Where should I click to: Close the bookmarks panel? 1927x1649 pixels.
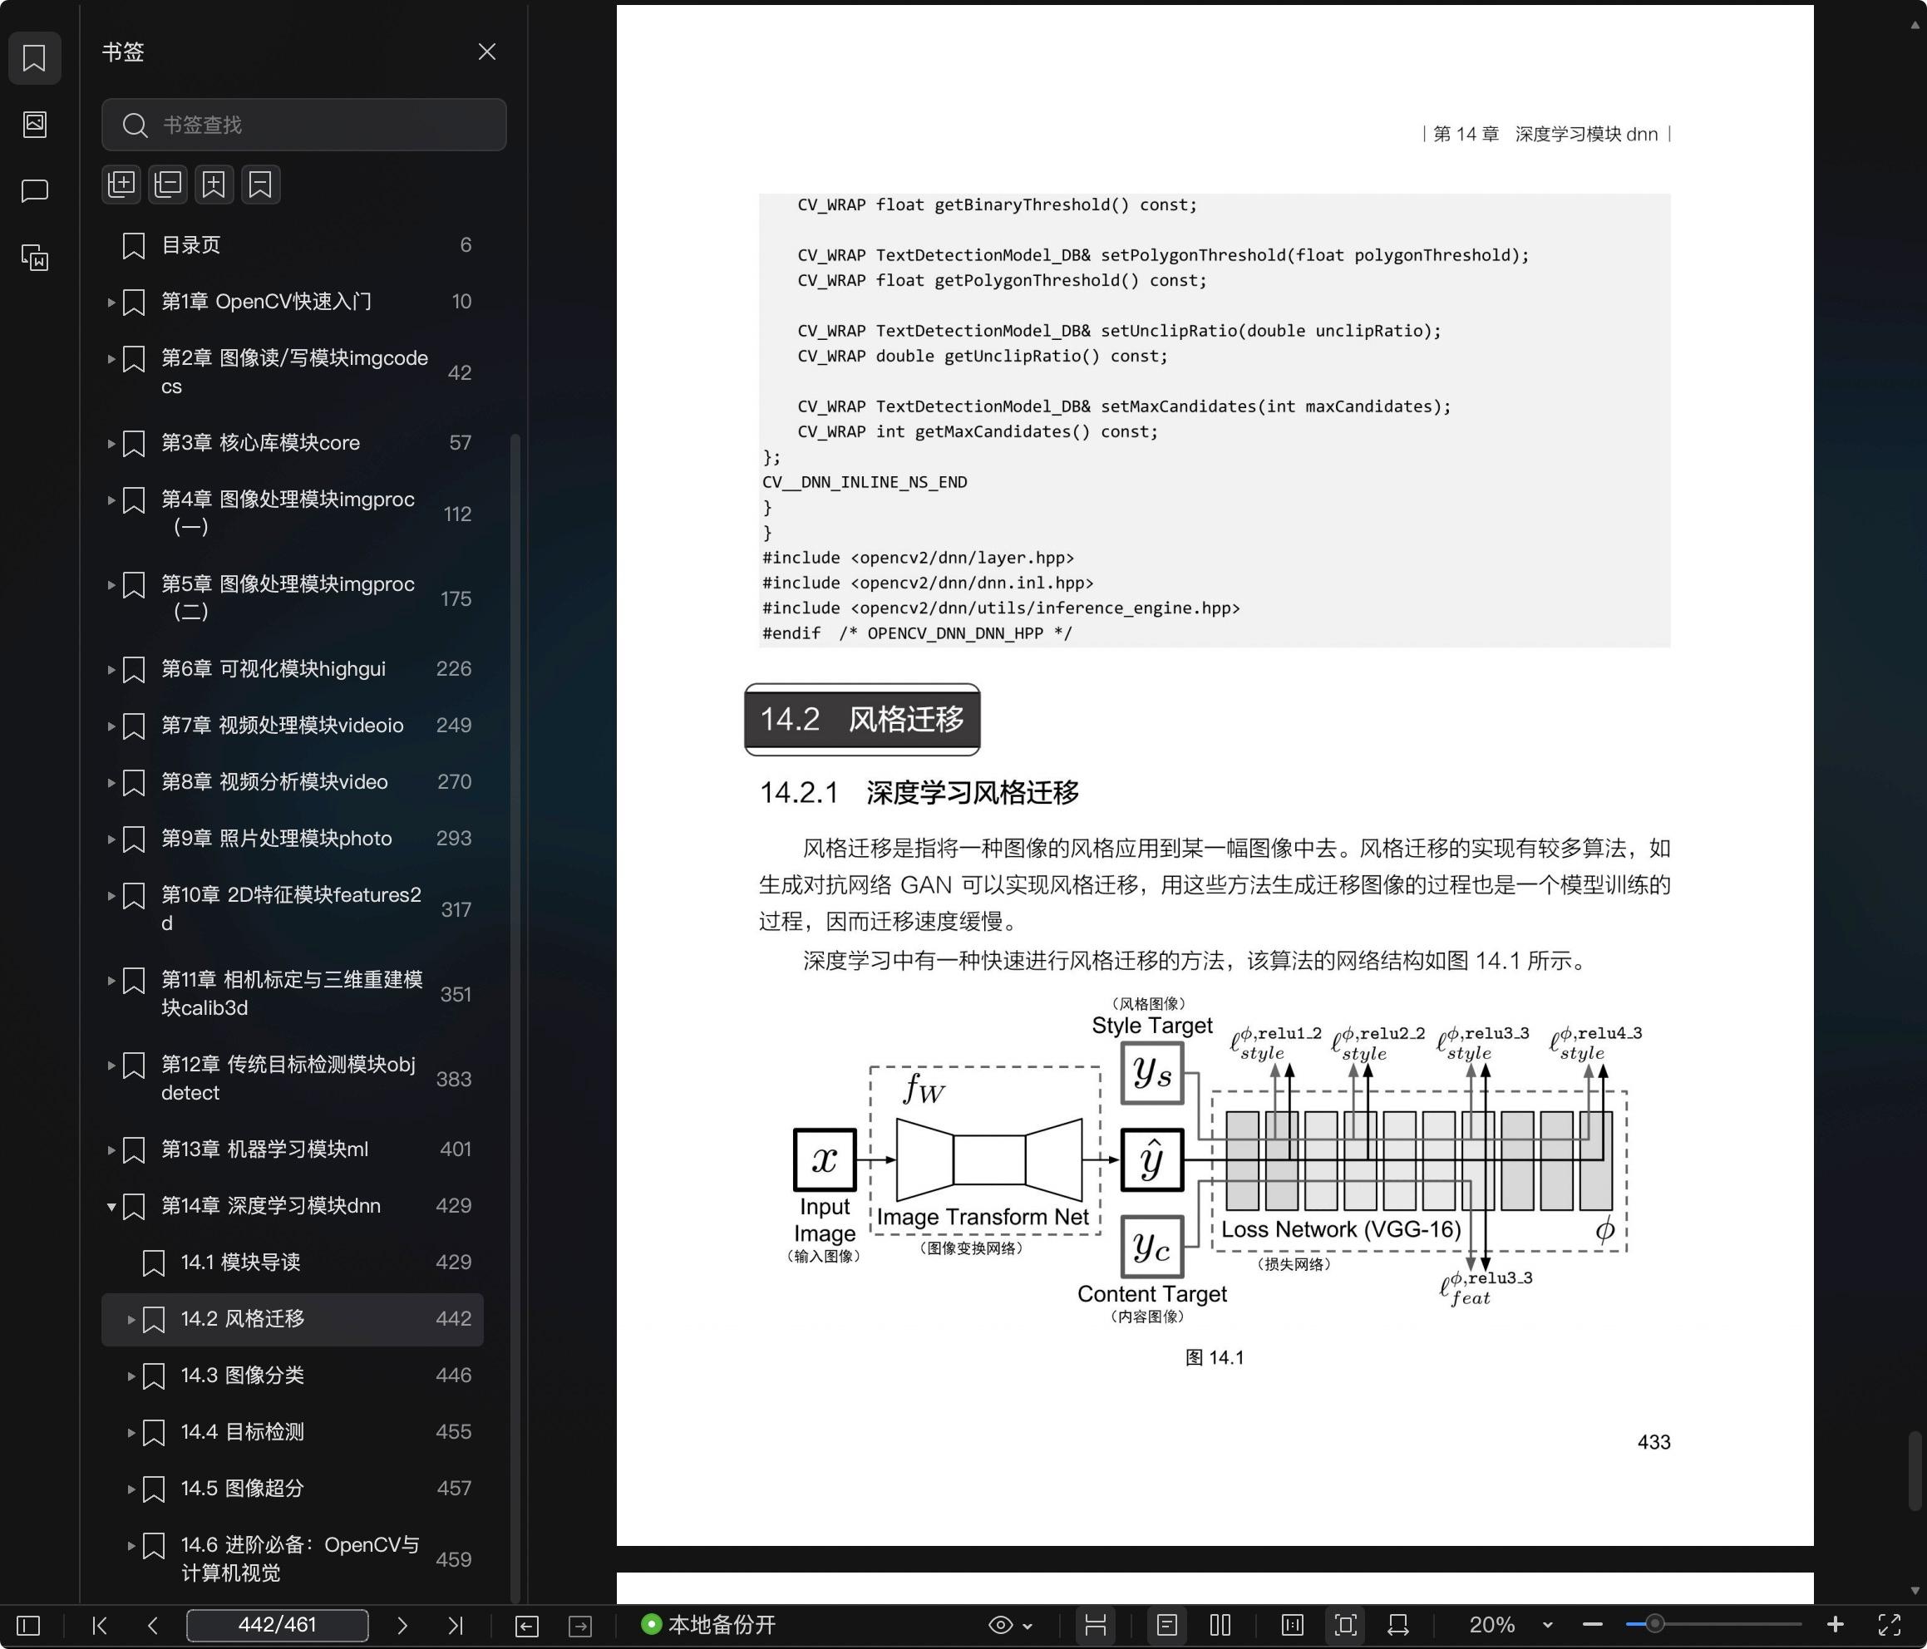(486, 52)
